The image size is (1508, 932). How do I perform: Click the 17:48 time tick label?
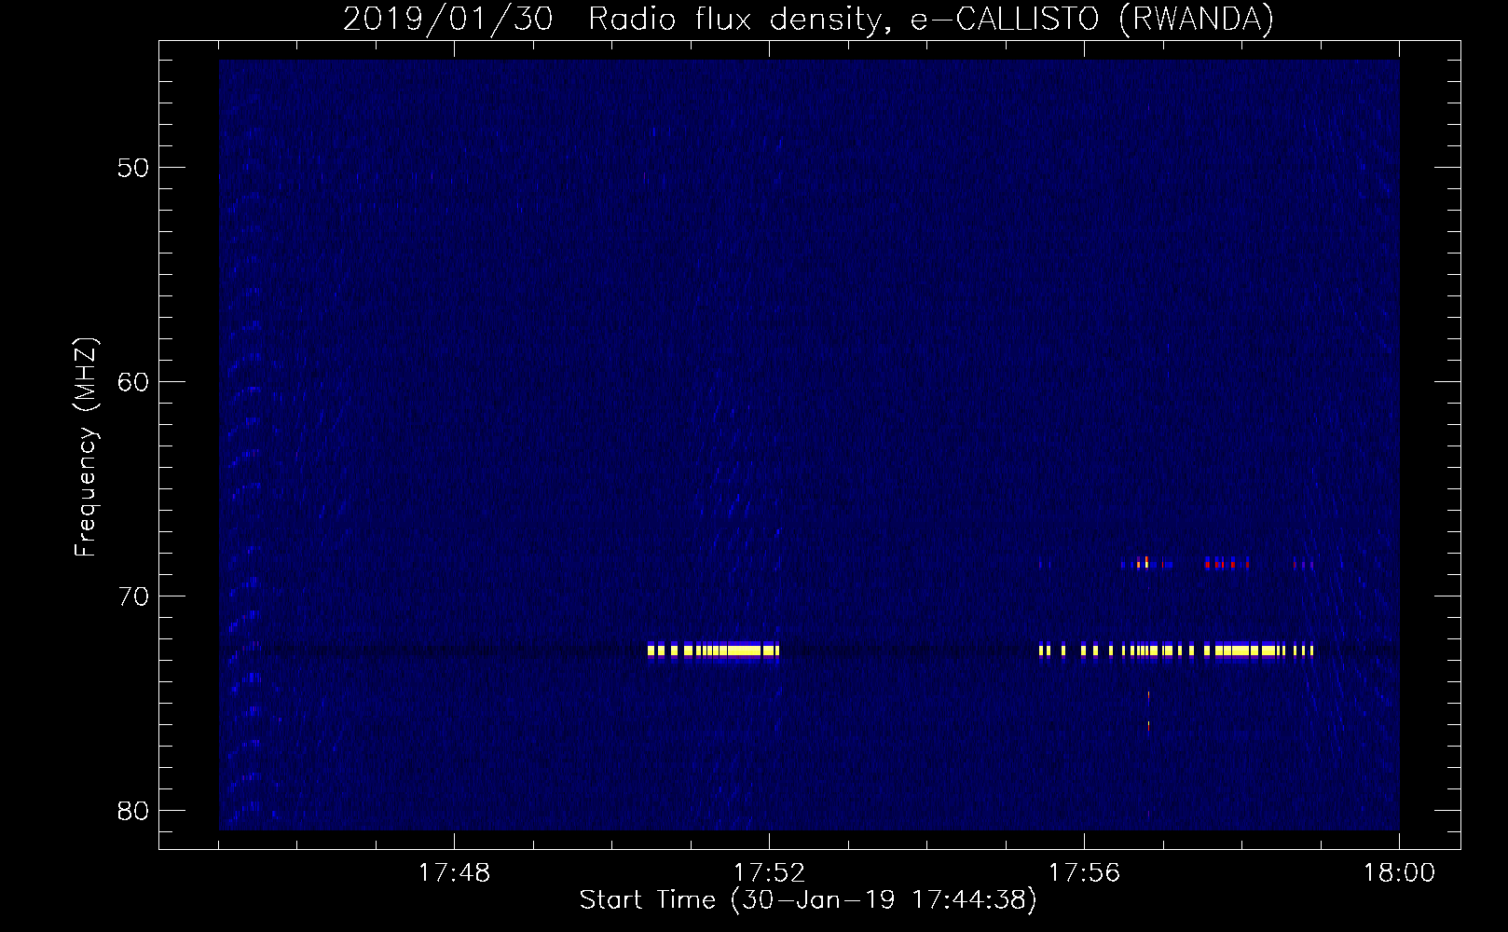(x=454, y=873)
